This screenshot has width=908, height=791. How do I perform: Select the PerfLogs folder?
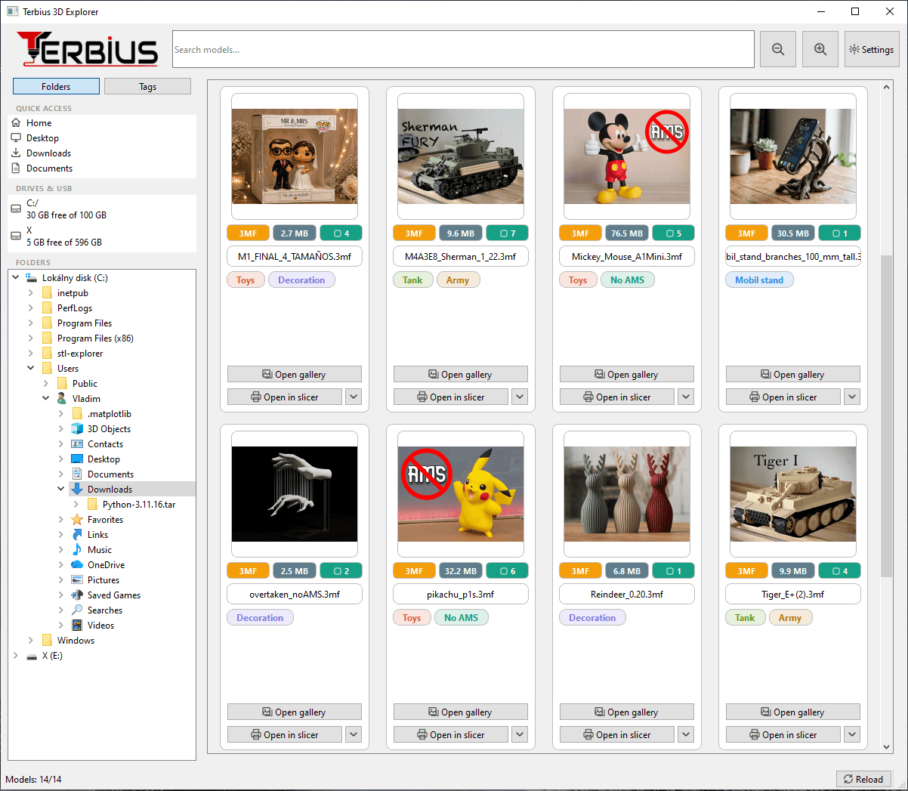coord(74,307)
